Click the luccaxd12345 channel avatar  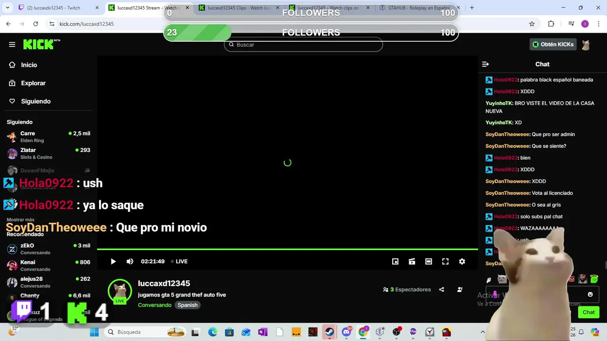(x=120, y=291)
